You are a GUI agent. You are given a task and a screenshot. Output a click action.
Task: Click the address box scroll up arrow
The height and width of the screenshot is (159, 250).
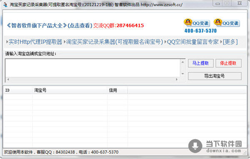(x=183, y=62)
